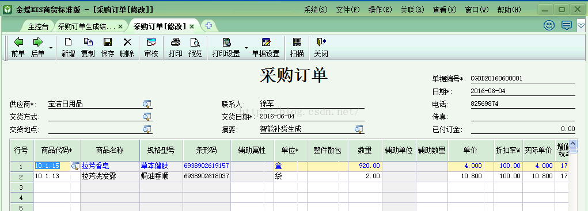Image resolution: width=588 pixels, height=211 pixels.
Task: Close the 采购订单[修改] tab
Action: [192, 26]
